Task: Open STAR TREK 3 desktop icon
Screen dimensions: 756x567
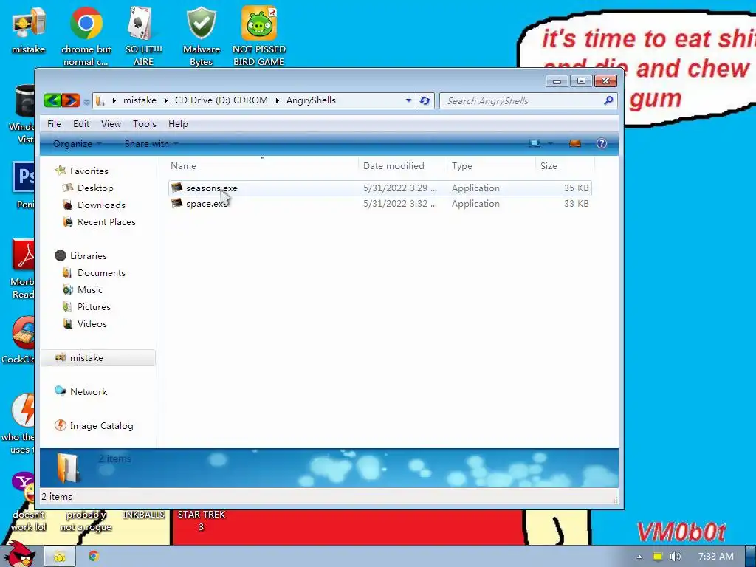Action: click(x=201, y=520)
